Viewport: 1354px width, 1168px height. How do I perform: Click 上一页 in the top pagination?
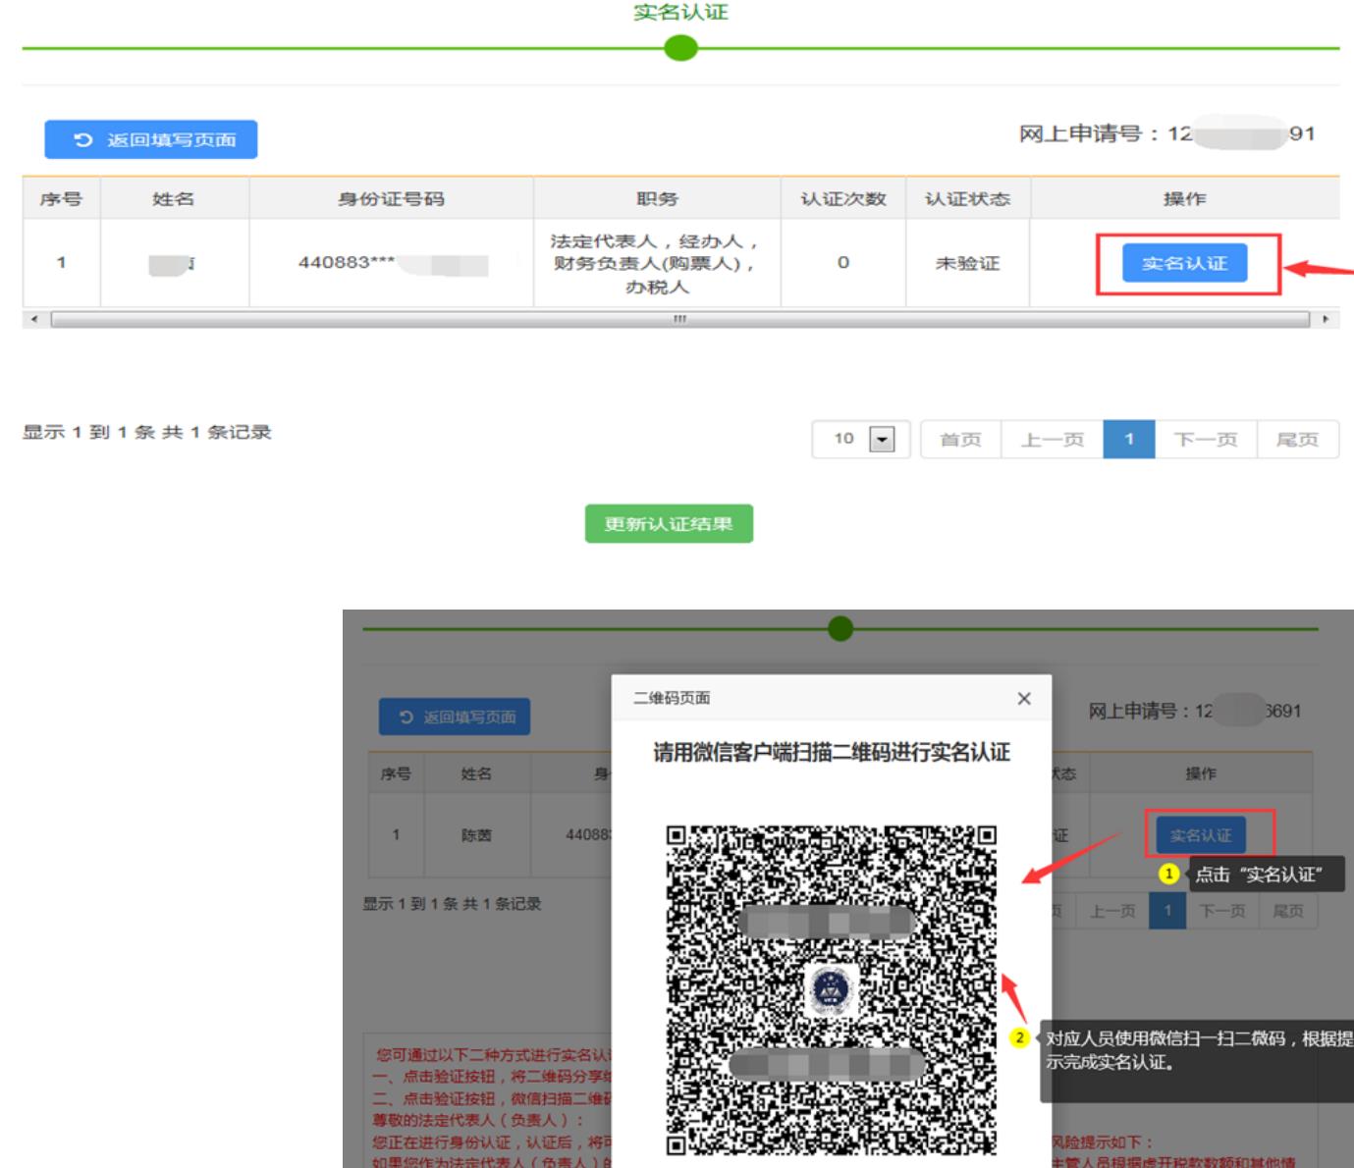(x=1052, y=439)
